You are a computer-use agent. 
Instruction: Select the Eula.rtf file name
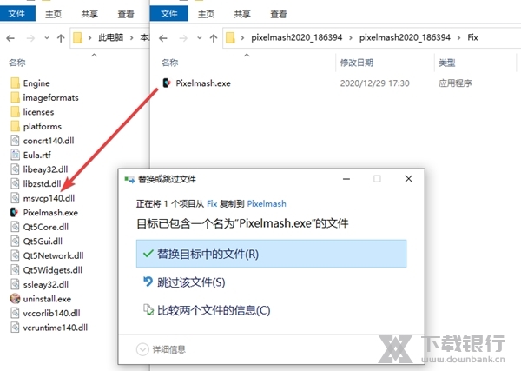point(36,155)
